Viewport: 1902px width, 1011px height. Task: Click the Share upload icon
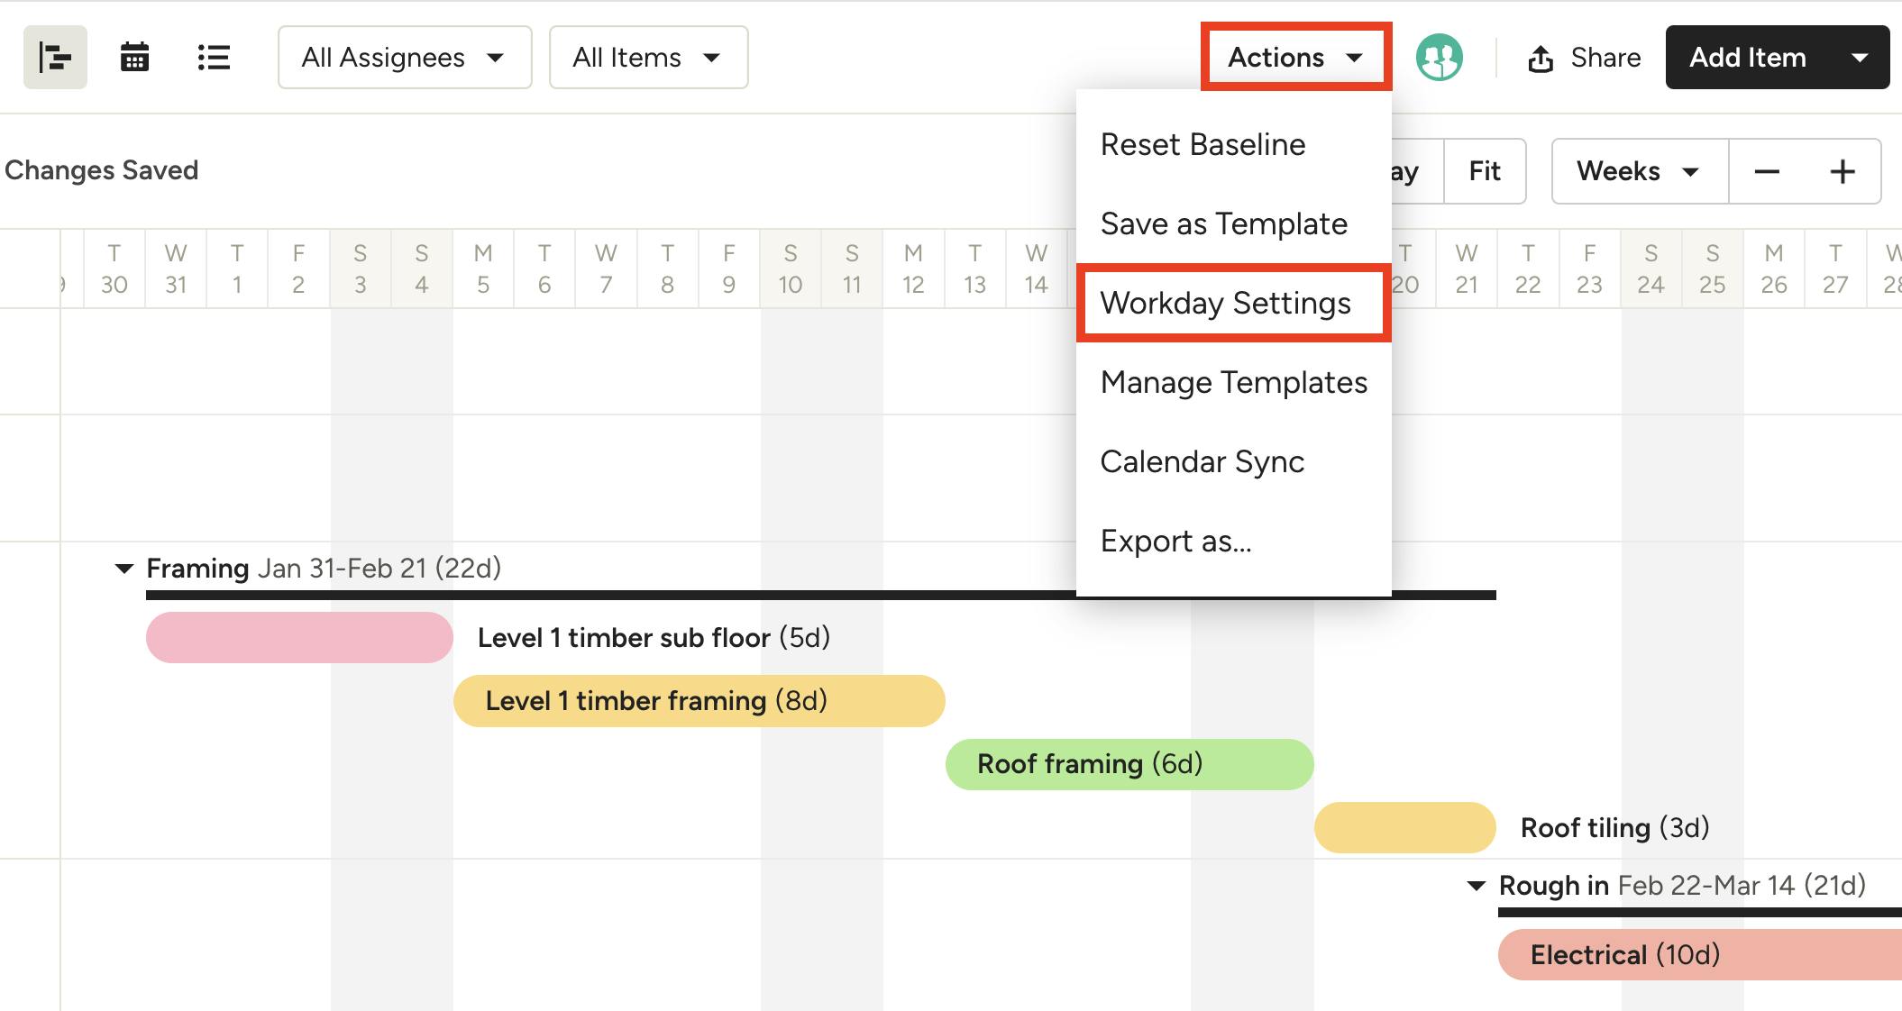1540,57
